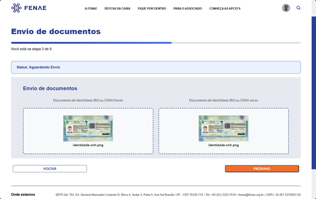Select the front-side CNH thumbnail image
This screenshot has height=199, width=316.
(88, 128)
